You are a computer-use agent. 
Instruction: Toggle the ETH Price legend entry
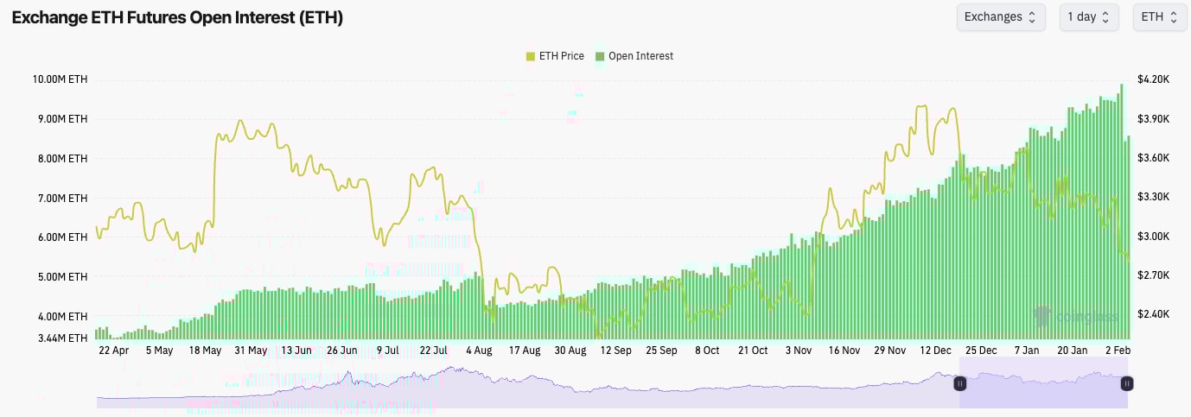[555, 56]
